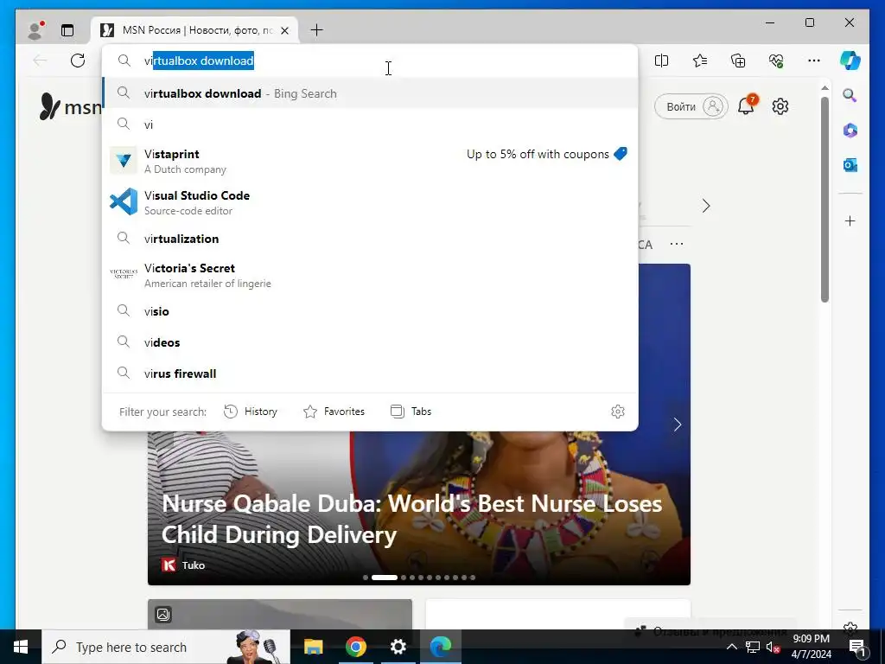
Task: Open MSN page settings gear
Action: click(780, 106)
